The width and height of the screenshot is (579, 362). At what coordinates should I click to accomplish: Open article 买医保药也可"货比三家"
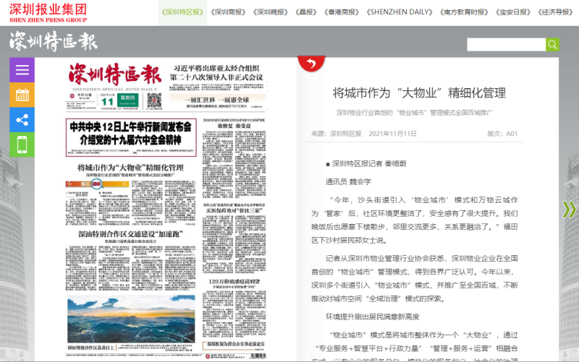[234, 210]
